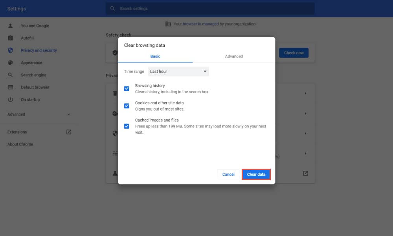Viewport: 393px width, 236px height.
Task: Open Autofill settings
Action: (27, 38)
